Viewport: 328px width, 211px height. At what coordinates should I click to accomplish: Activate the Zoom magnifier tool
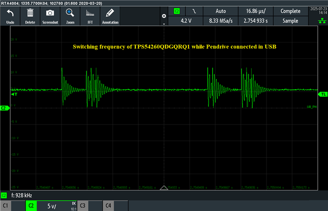coord(70,16)
